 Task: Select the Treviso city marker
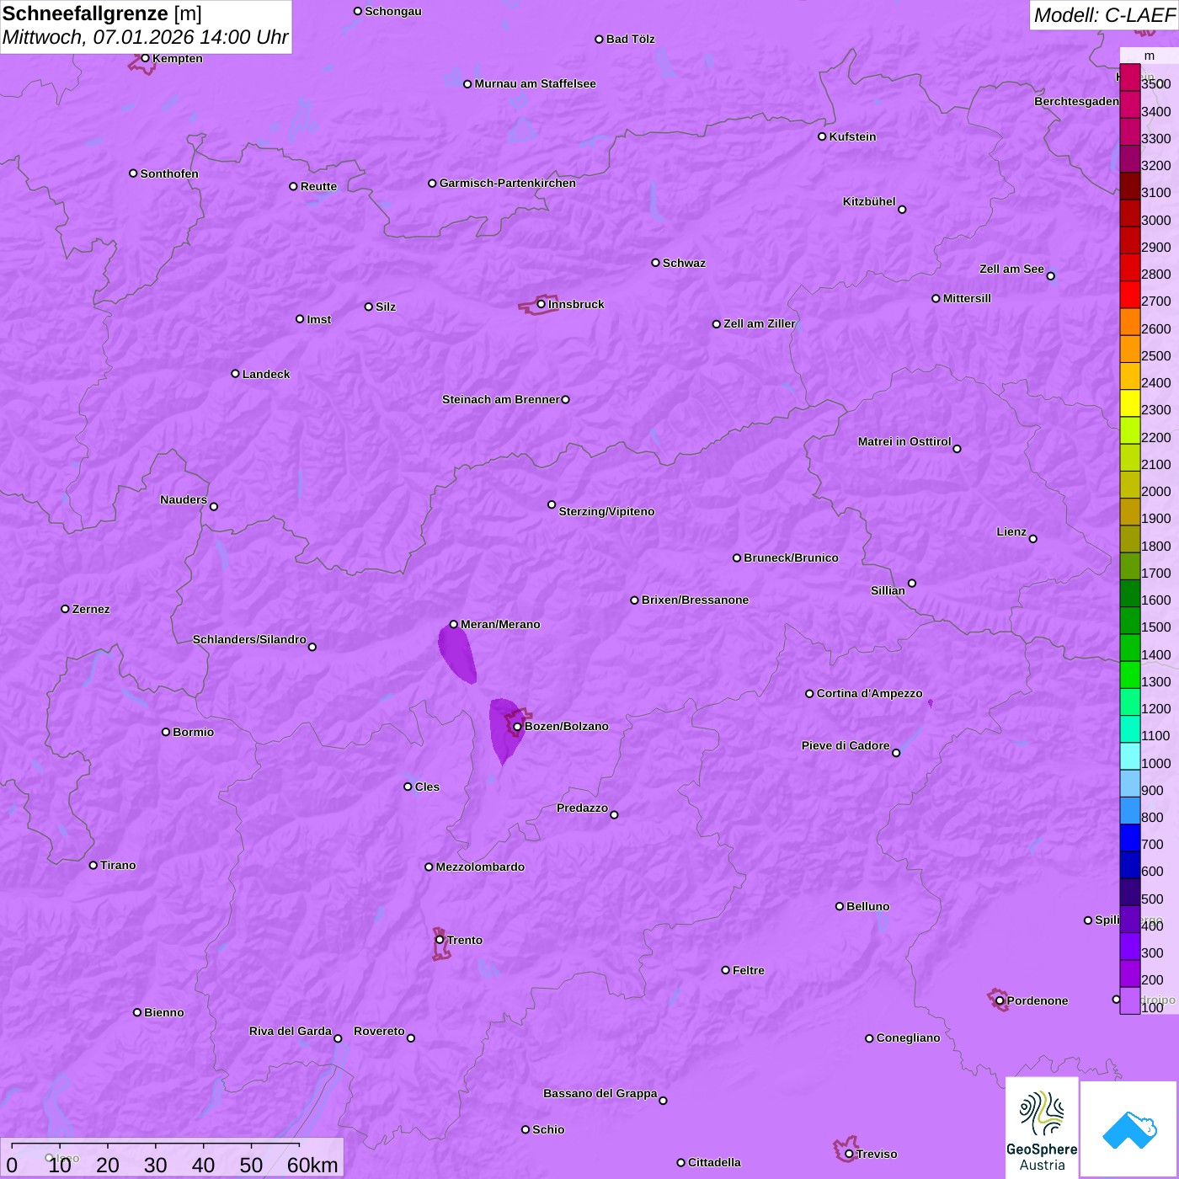pos(849,1154)
